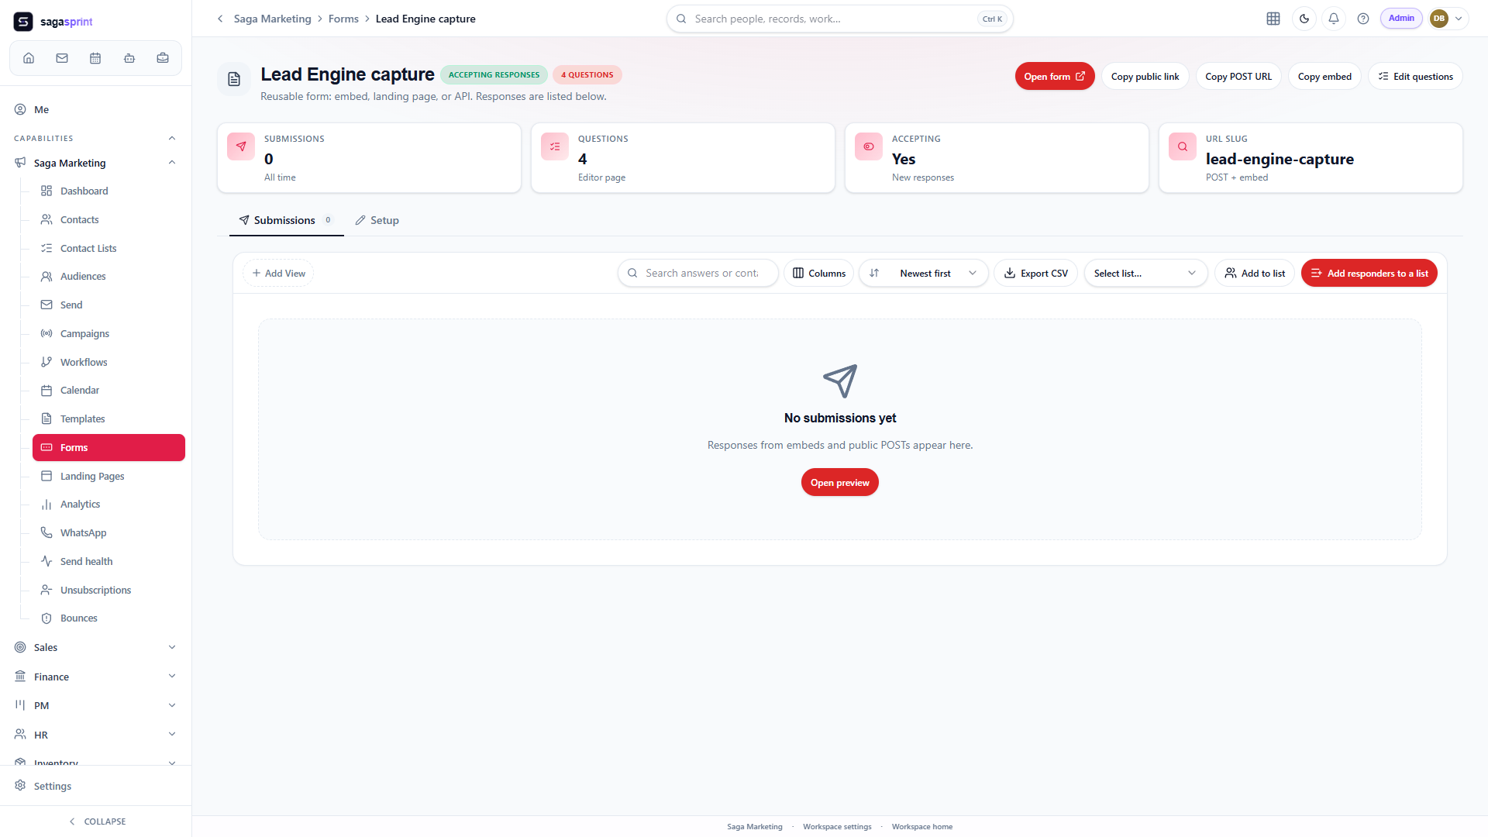This screenshot has width=1488, height=837.
Task: Go back using the breadcrumb arrow
Action: click(x=220, y=19)
